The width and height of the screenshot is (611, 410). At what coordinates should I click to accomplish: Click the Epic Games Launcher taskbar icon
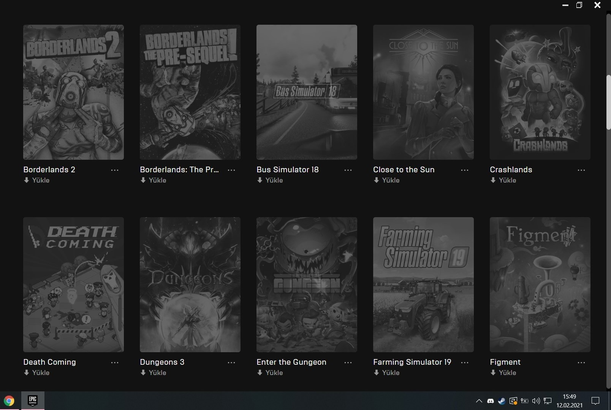pos(33,400)
